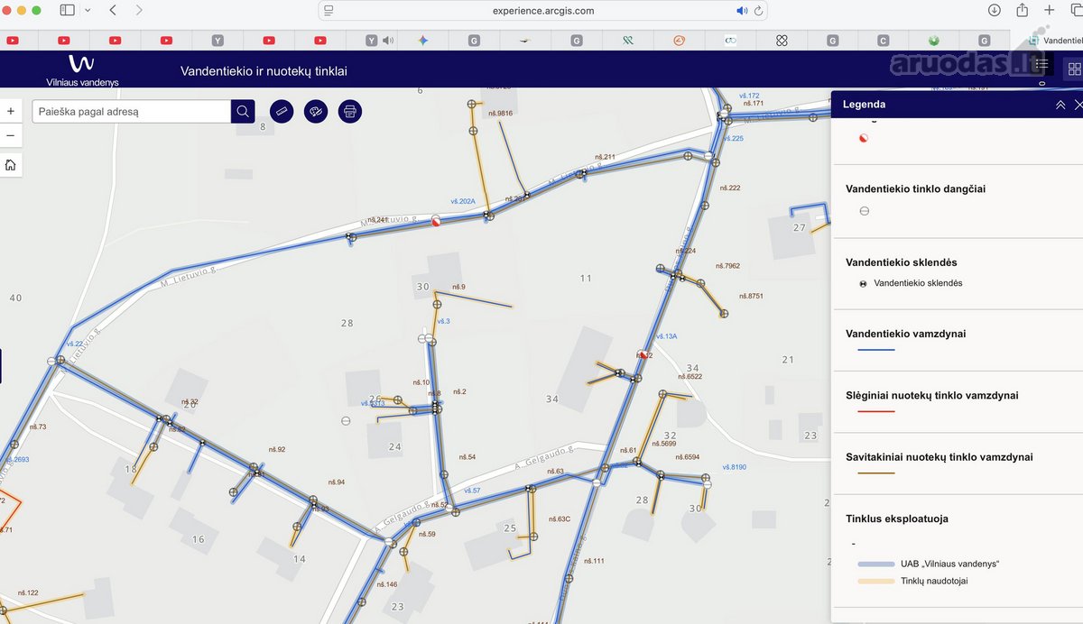
Task: Switch to the multicolor star tab
Action: coord(422,41)
